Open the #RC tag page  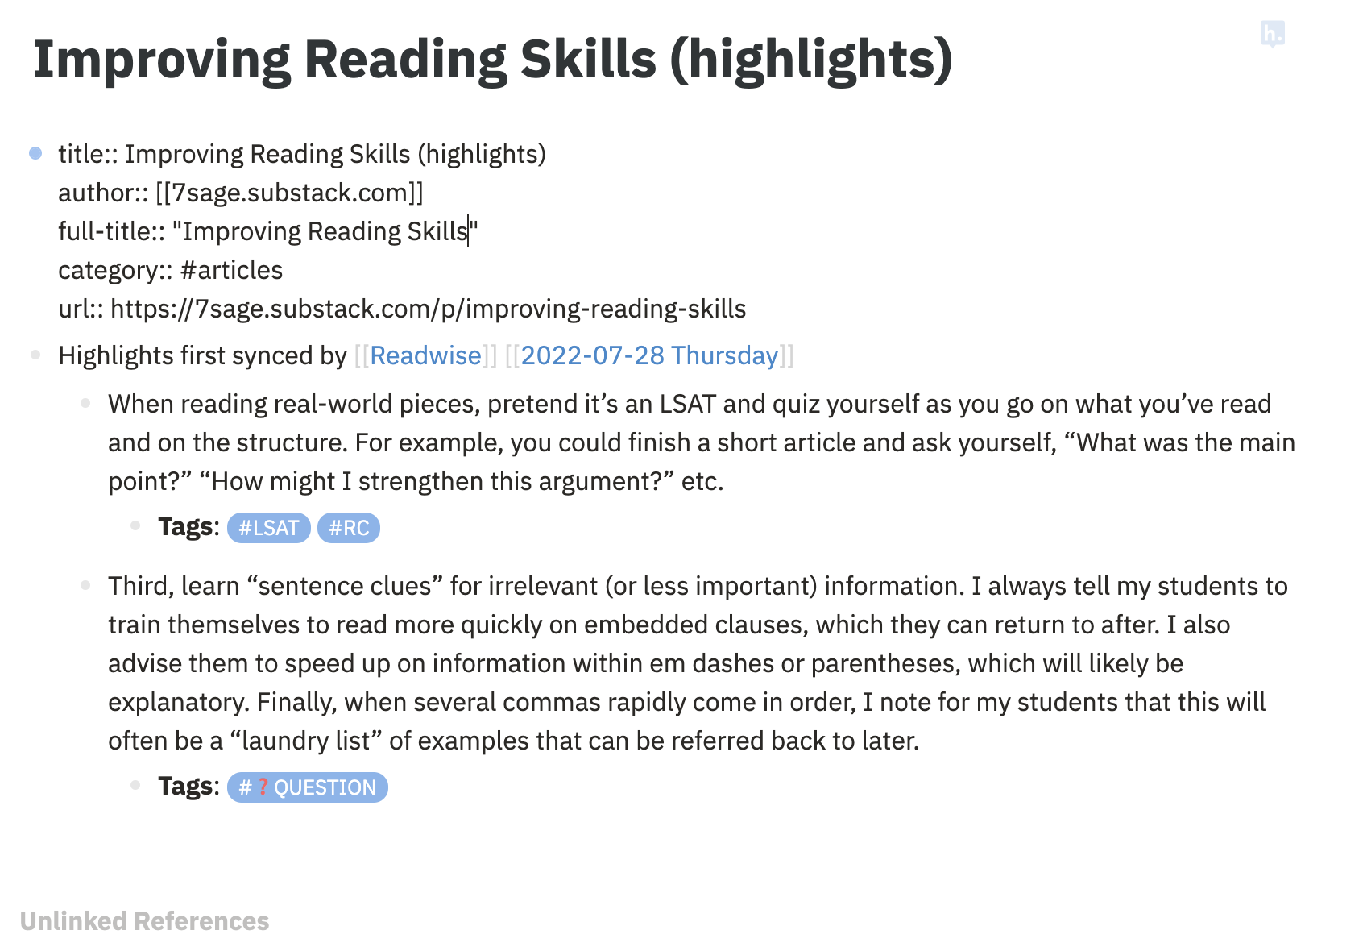click(x=349, y=528)
